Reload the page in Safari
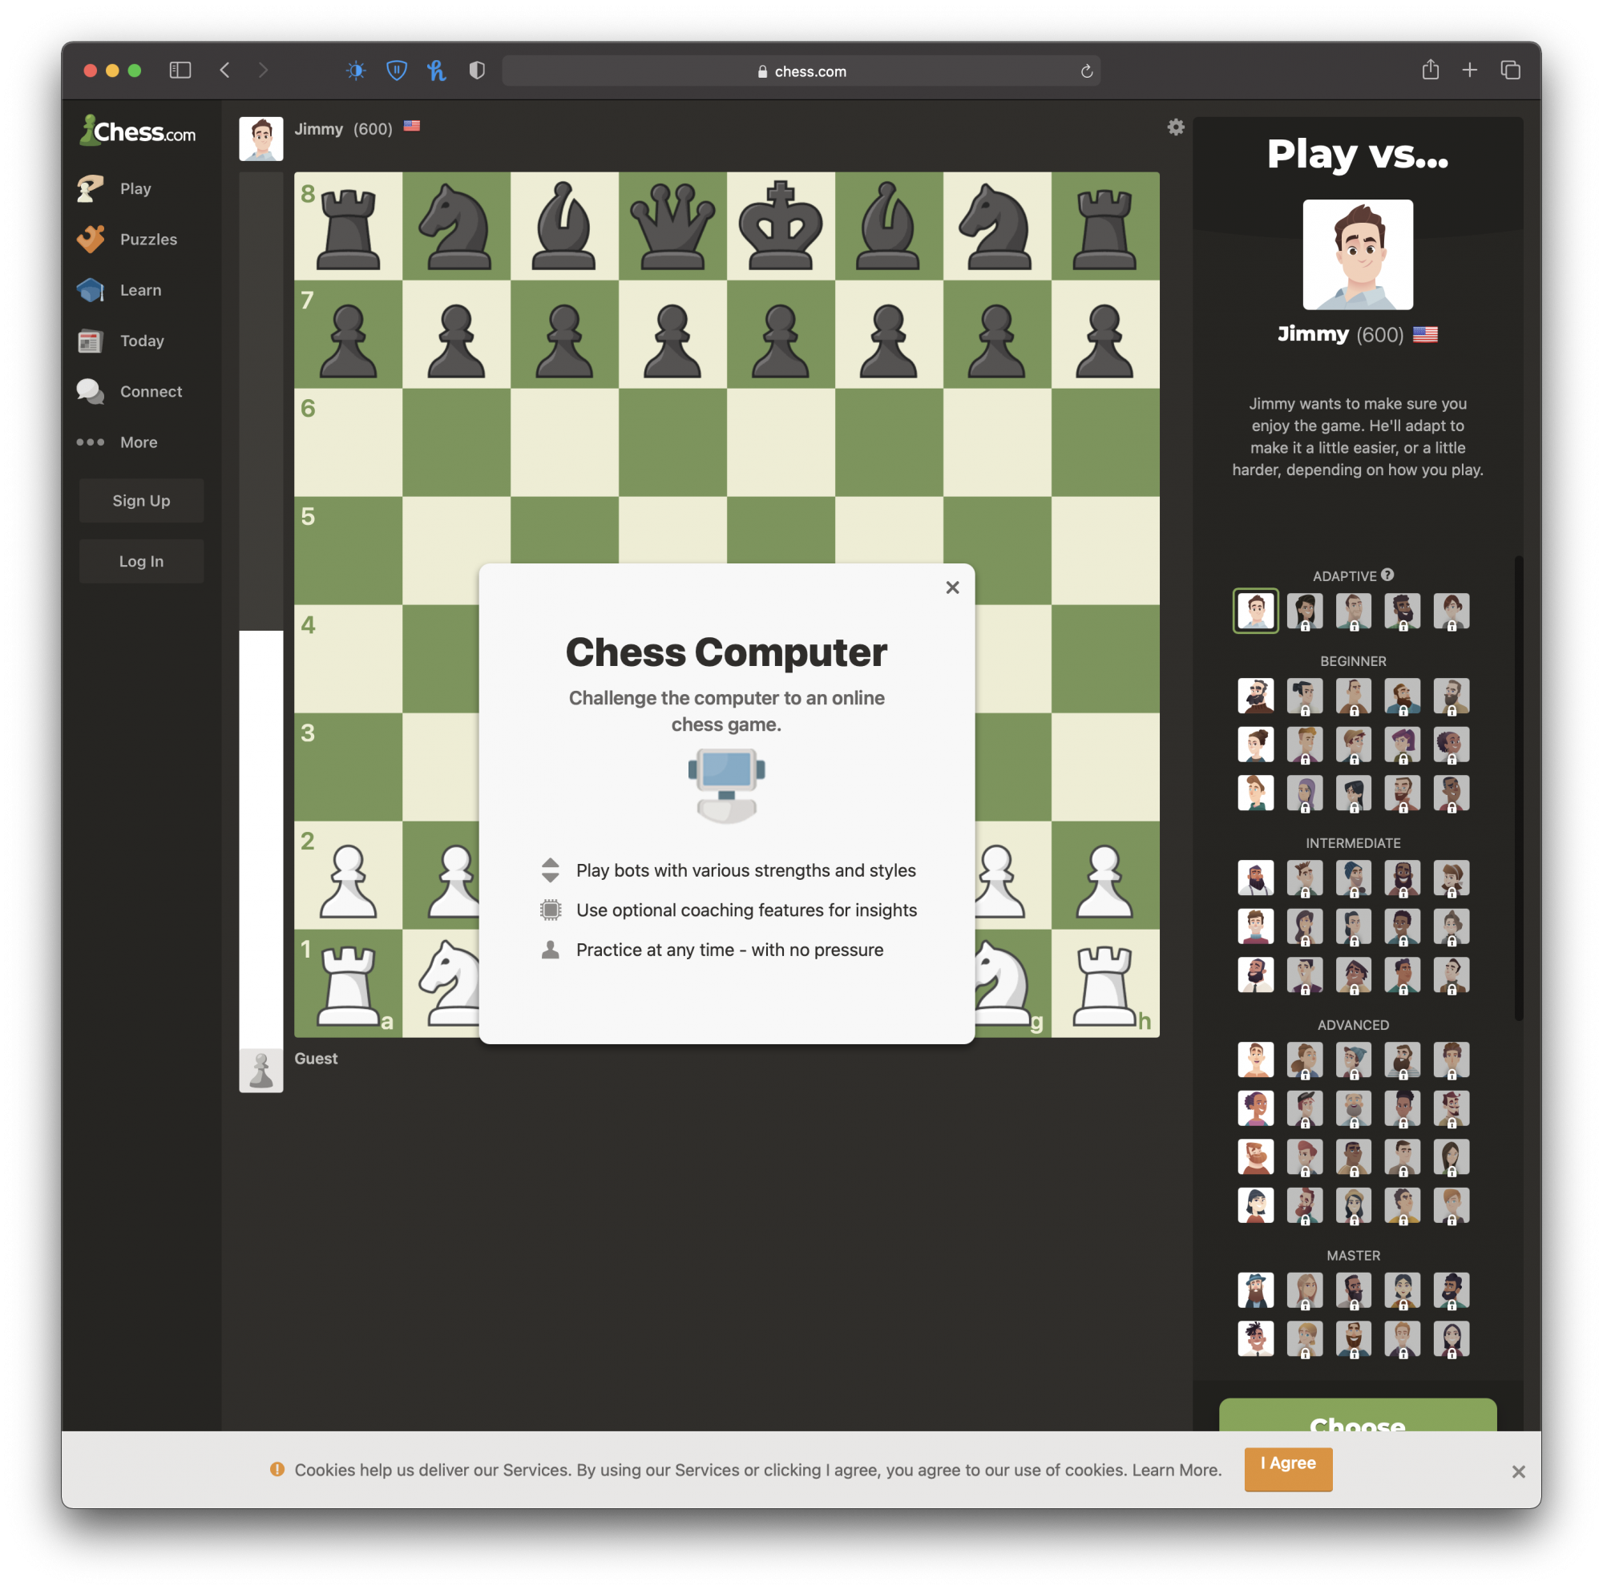The width and height of the screenshot is (1603, 1590). 1086,71
